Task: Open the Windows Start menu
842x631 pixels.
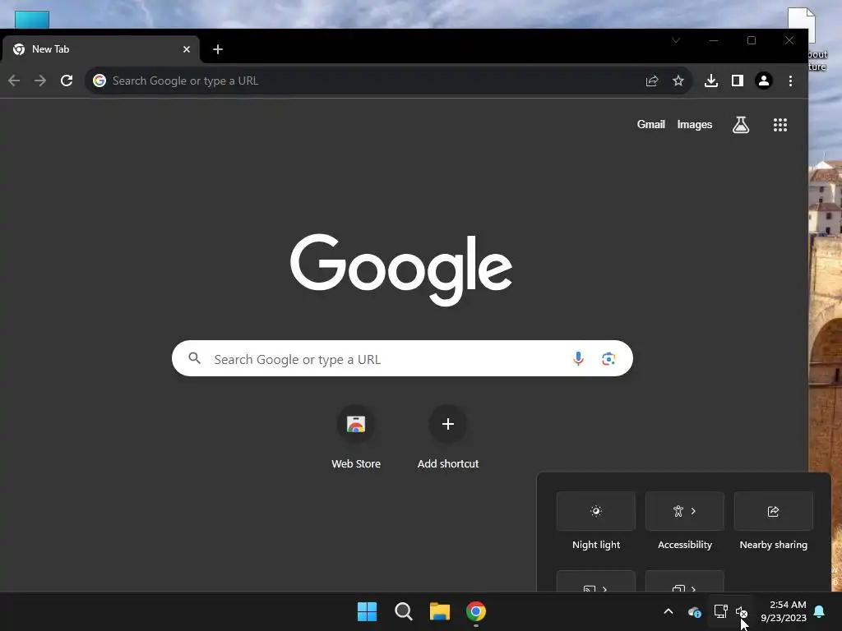Action: [x=368, y=611]
